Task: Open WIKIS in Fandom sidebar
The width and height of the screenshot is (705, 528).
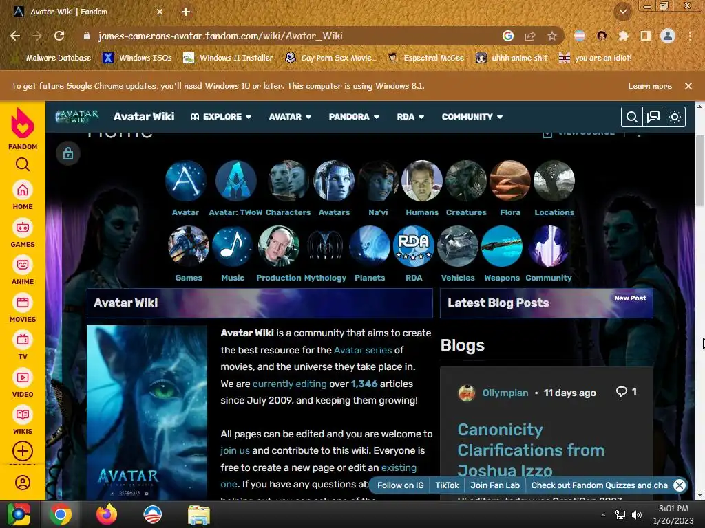Action: (23, 420)
